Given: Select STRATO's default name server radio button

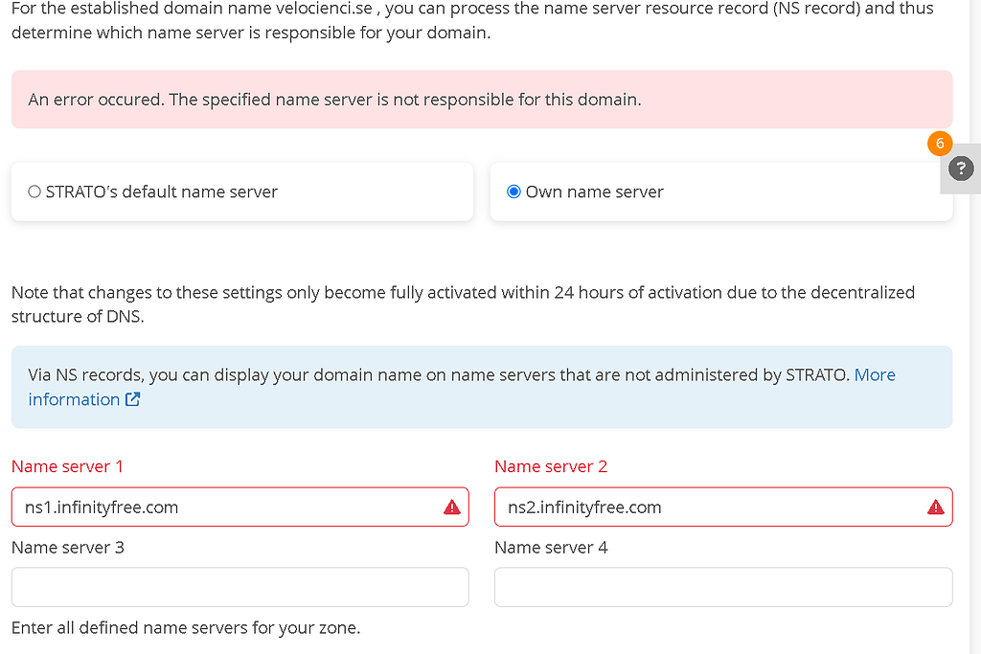Looking at the screenshot, I should coord(35,192).
